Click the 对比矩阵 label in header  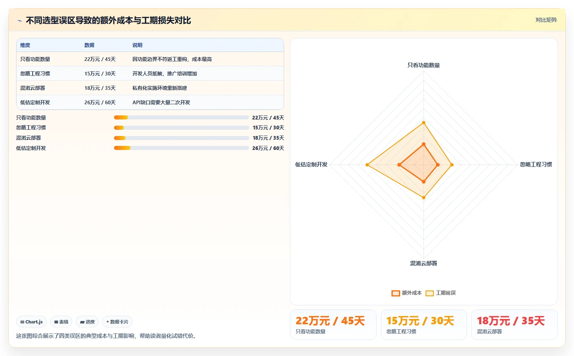(546, 20)
